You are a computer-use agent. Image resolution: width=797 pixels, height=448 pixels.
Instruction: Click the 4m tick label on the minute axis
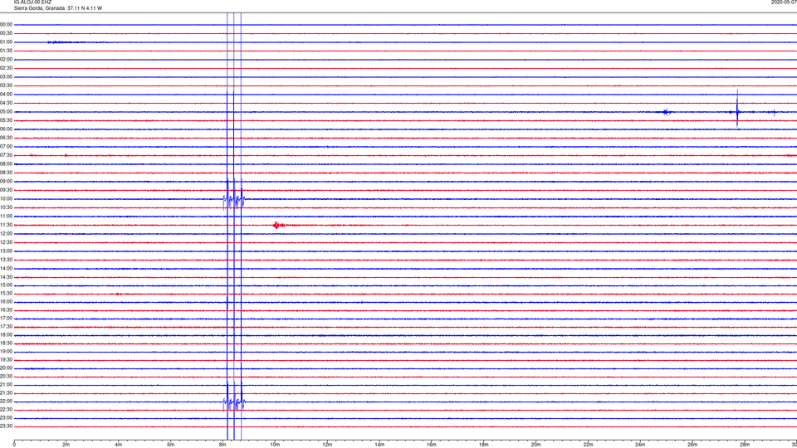pos(119,445)
